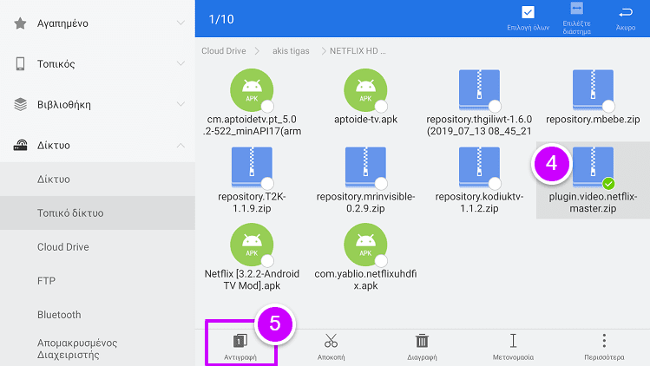Tap the Άκυρο cancel arrow icon
Image resolution: width=650 pixels, height=366 pixels.
[x=626, y=13]
